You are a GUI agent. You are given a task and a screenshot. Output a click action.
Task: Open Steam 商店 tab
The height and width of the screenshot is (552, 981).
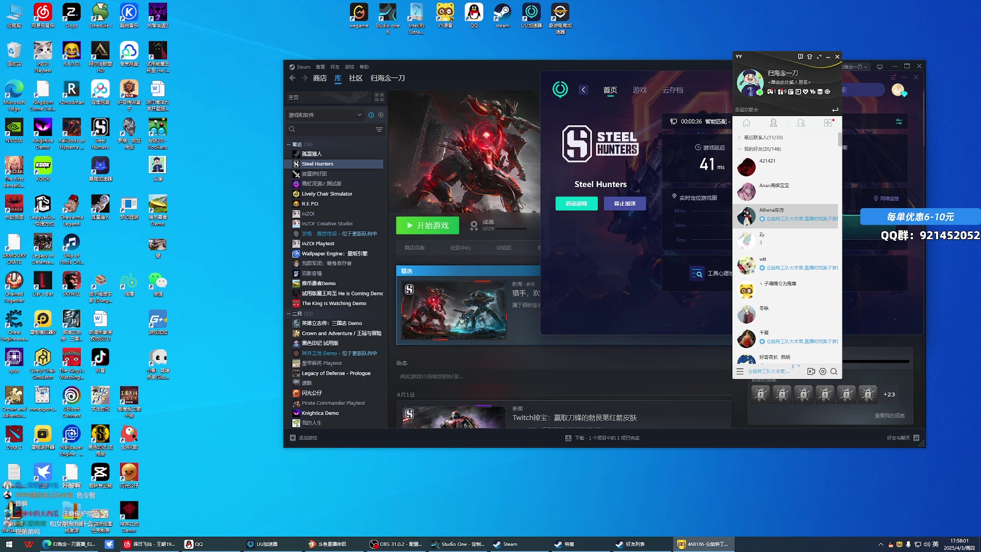coord(320,78)
